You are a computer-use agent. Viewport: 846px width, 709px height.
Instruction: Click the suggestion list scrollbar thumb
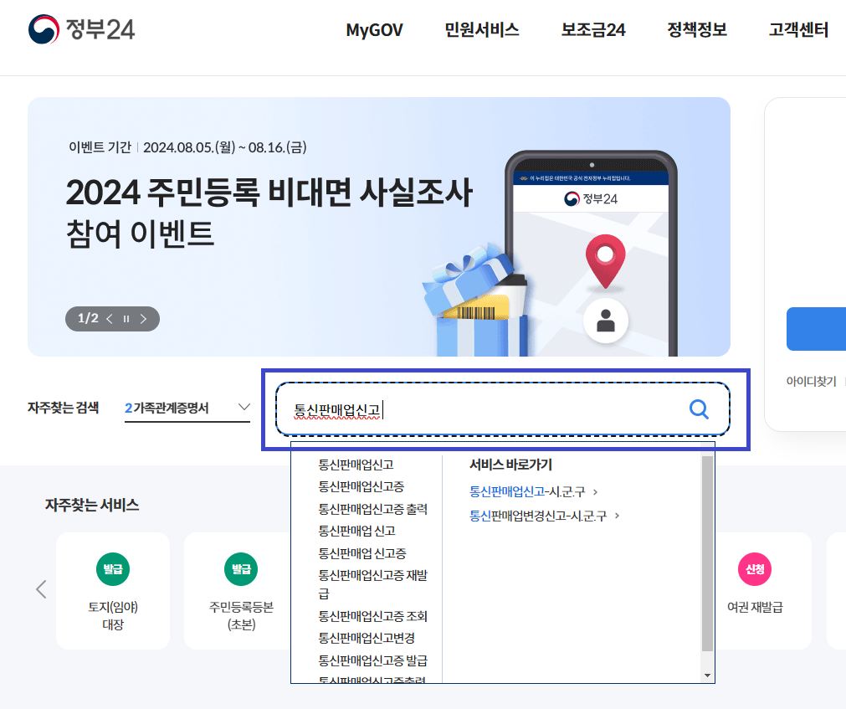707,553
